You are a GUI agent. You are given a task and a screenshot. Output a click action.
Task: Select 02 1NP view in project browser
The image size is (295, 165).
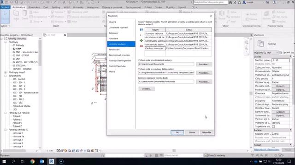tap(17, 49)
